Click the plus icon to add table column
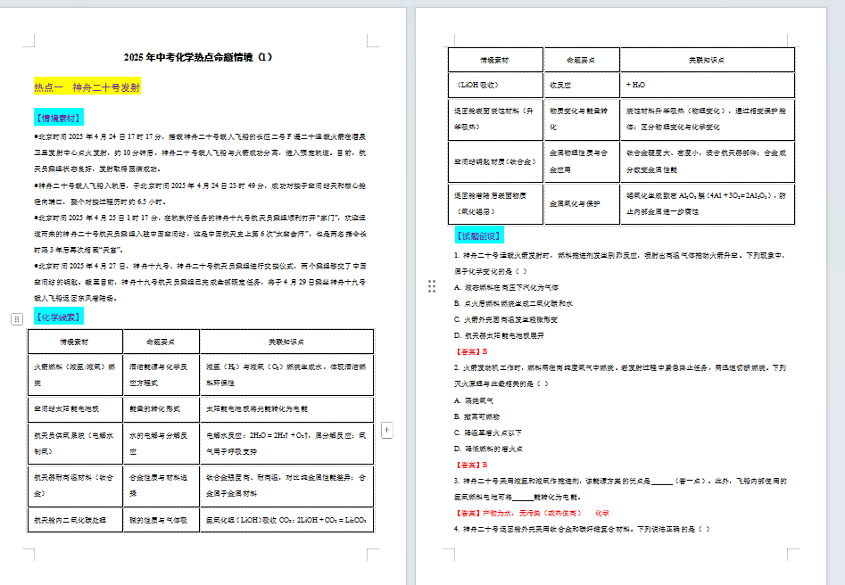 coord(387,430)
